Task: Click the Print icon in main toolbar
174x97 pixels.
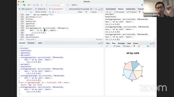Action: (x=42, y=5)
